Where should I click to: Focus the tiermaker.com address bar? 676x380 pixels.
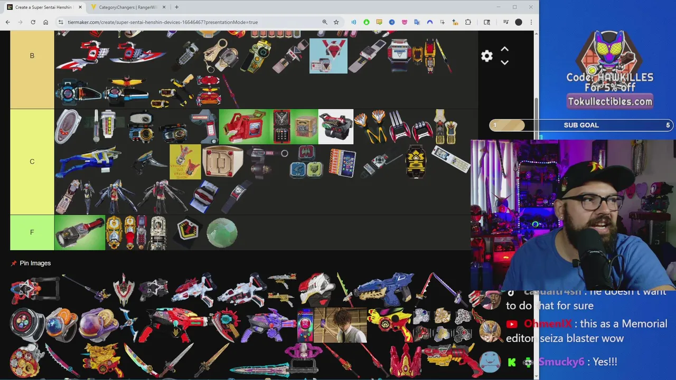[193, 22]
